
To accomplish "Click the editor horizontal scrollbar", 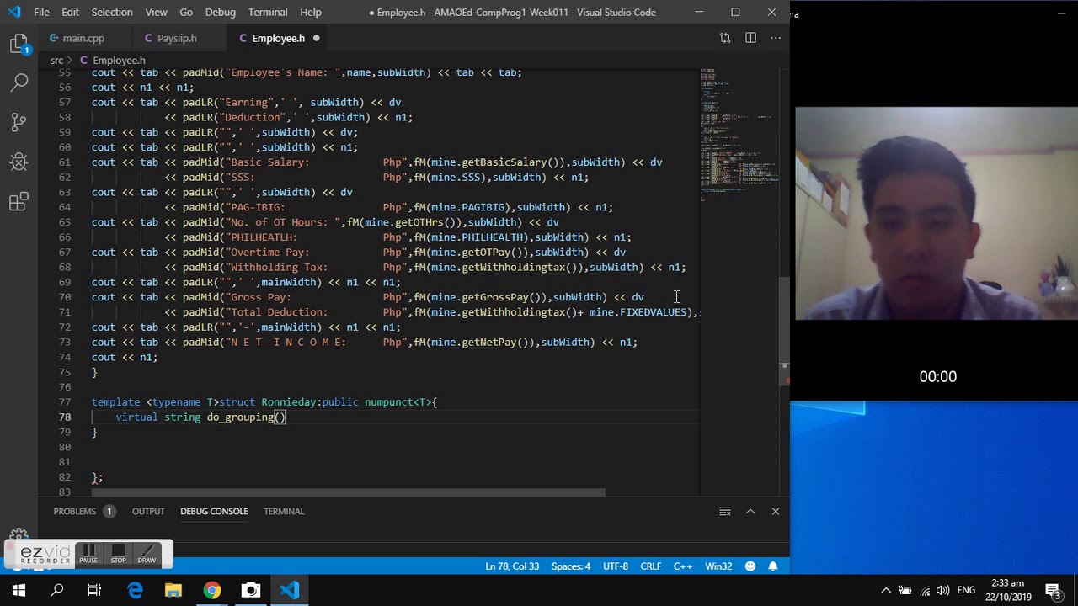I will point(349,492).
